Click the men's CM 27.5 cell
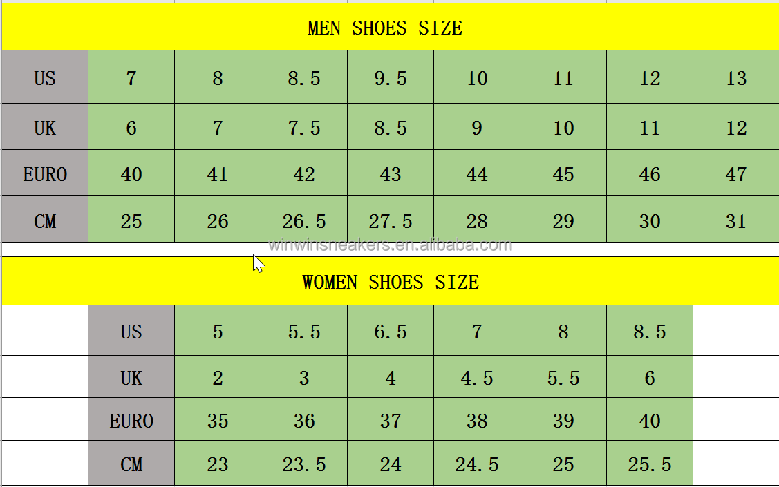 coord(391,220)
